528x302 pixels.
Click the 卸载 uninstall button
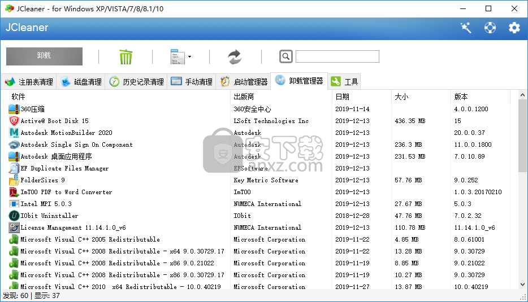[x=44, y=56]
